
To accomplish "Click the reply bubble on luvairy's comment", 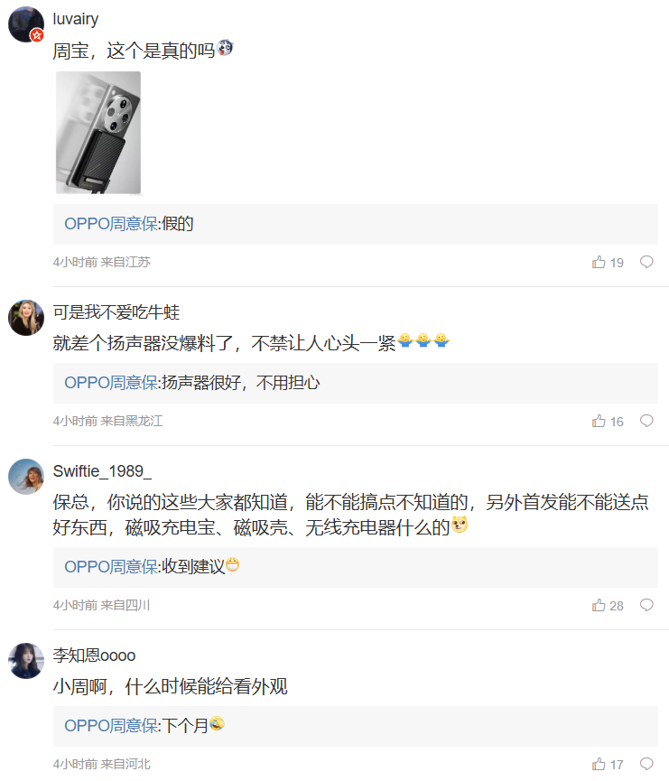I will coord(646,263).
